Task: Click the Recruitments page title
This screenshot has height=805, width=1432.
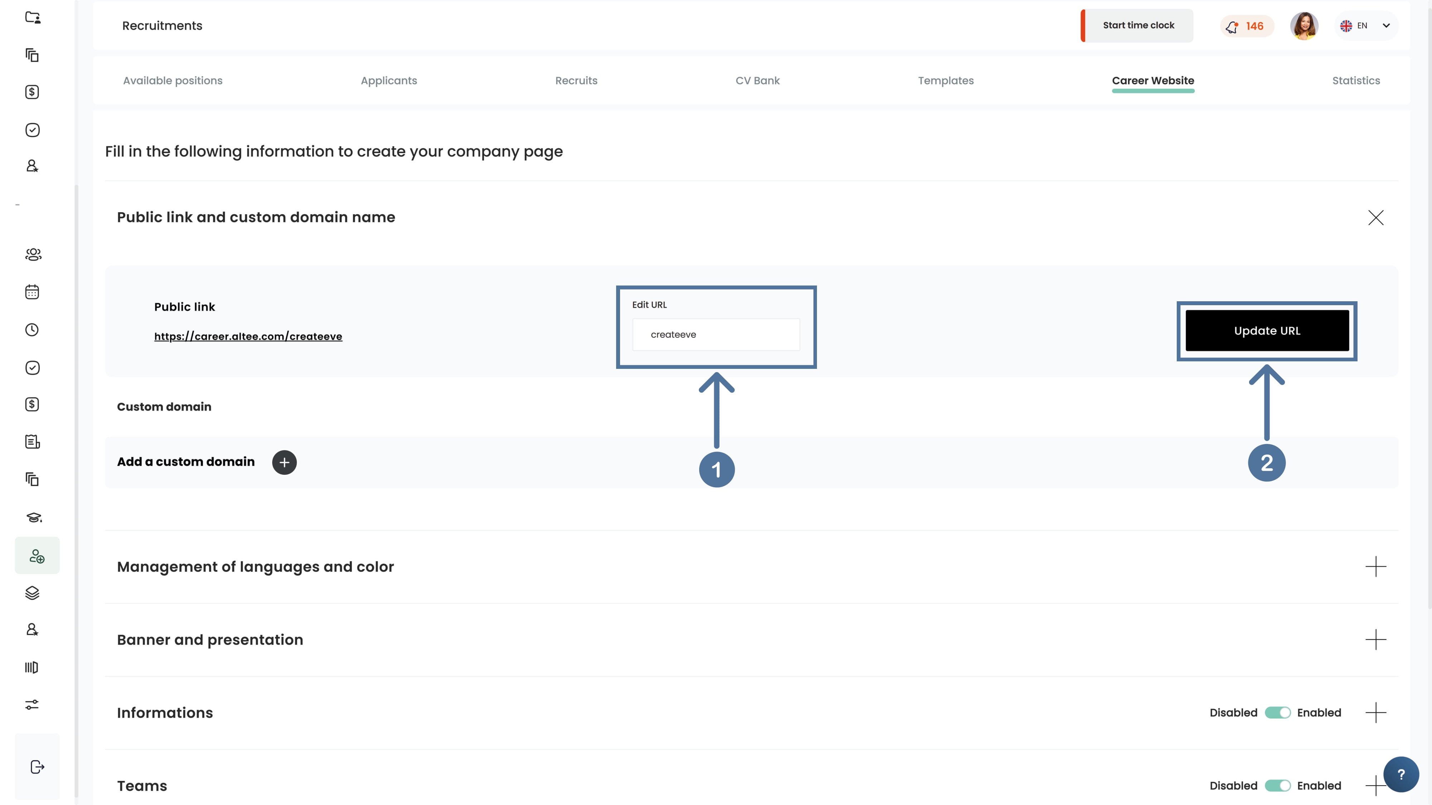Action: (162, 25)
